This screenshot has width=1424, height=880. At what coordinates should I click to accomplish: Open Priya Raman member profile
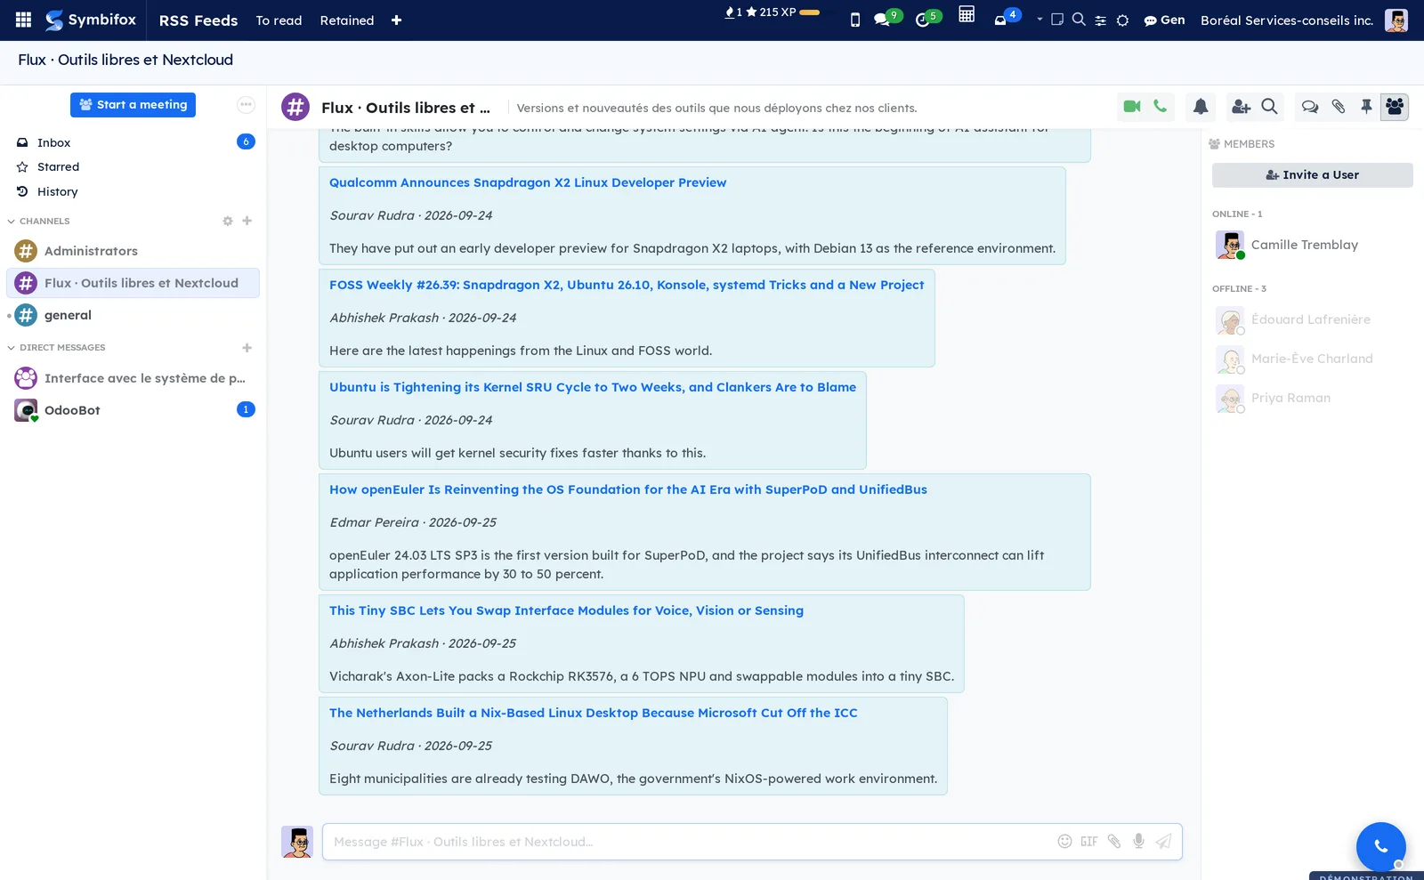[x=1312, y=398]
